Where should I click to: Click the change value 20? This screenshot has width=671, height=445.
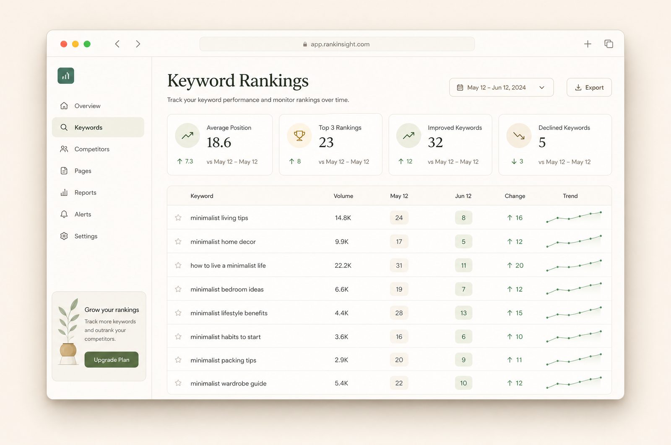pyautogui.click(x=519, y=265)
